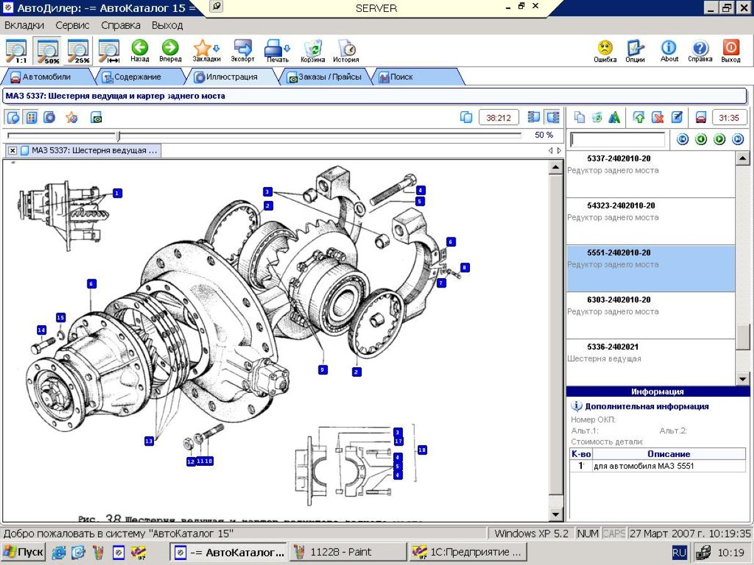Click the About info icon
The image size is (754, 565).
point(669,50)
